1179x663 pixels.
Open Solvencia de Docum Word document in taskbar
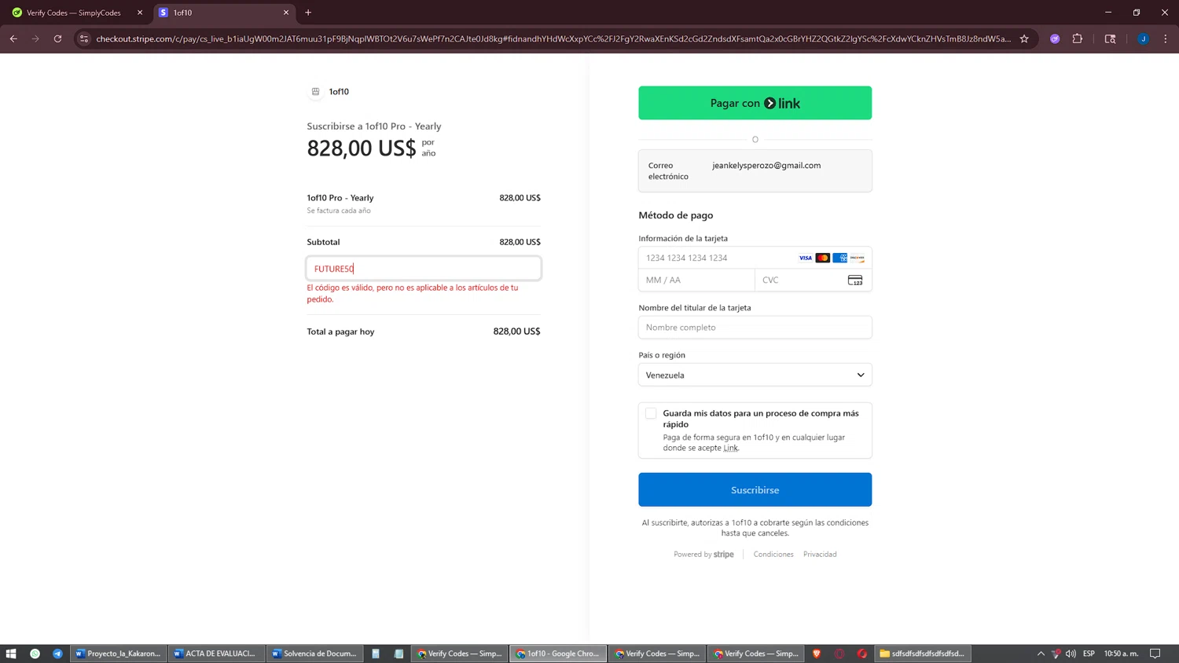tap(315, 654)
